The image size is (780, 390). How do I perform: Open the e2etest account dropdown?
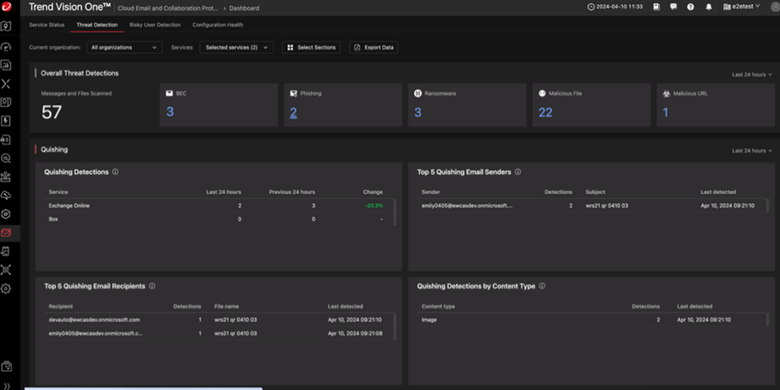point(742,7)
